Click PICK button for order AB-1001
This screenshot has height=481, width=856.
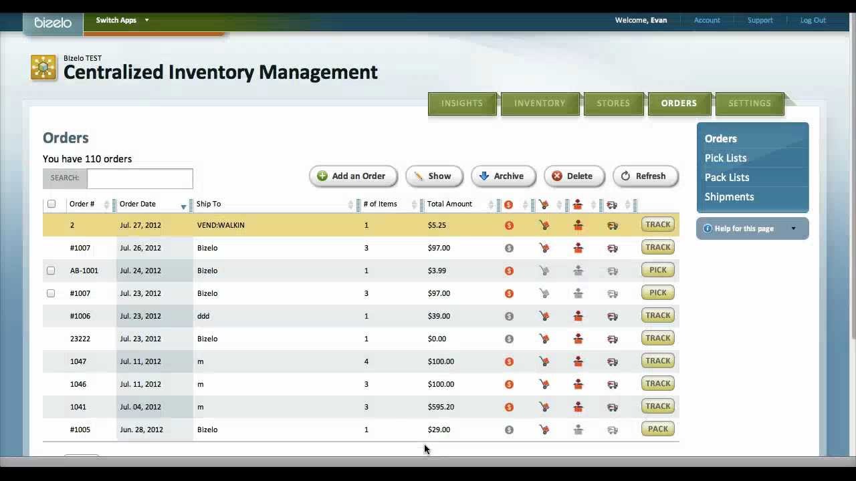tap(658, 270)
